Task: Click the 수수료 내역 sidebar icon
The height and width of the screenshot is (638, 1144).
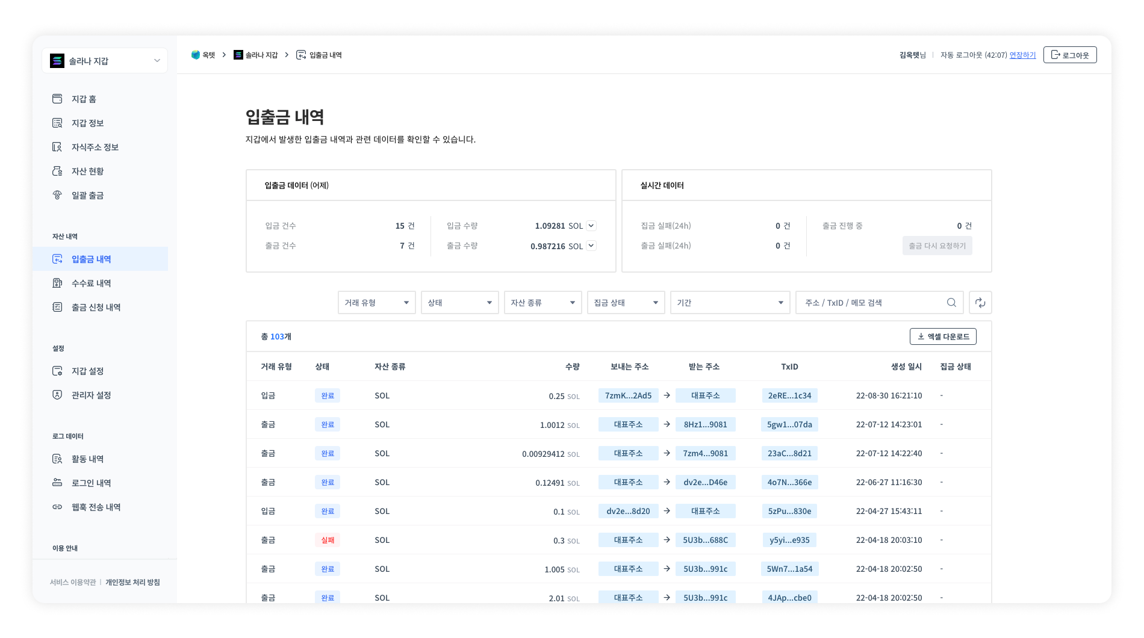Action: pos(57,283)
